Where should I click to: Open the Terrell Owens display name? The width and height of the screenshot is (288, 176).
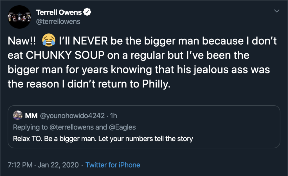[59, 12]
